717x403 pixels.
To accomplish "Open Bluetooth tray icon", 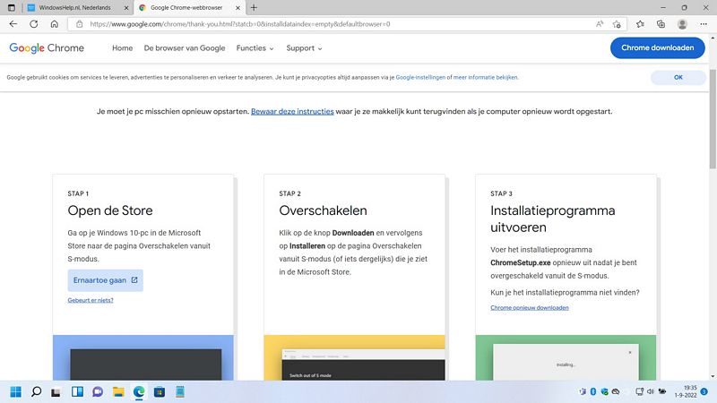I will [593, 391].
